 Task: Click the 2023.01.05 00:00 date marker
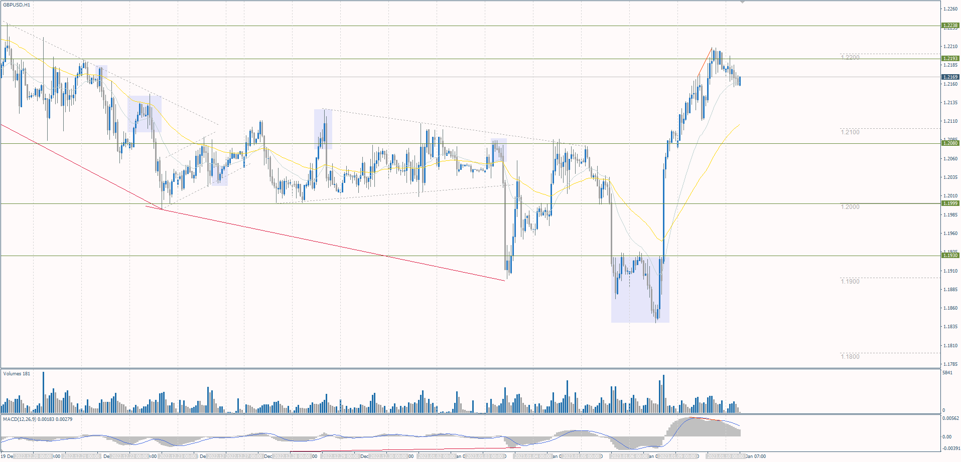[582, 456]
